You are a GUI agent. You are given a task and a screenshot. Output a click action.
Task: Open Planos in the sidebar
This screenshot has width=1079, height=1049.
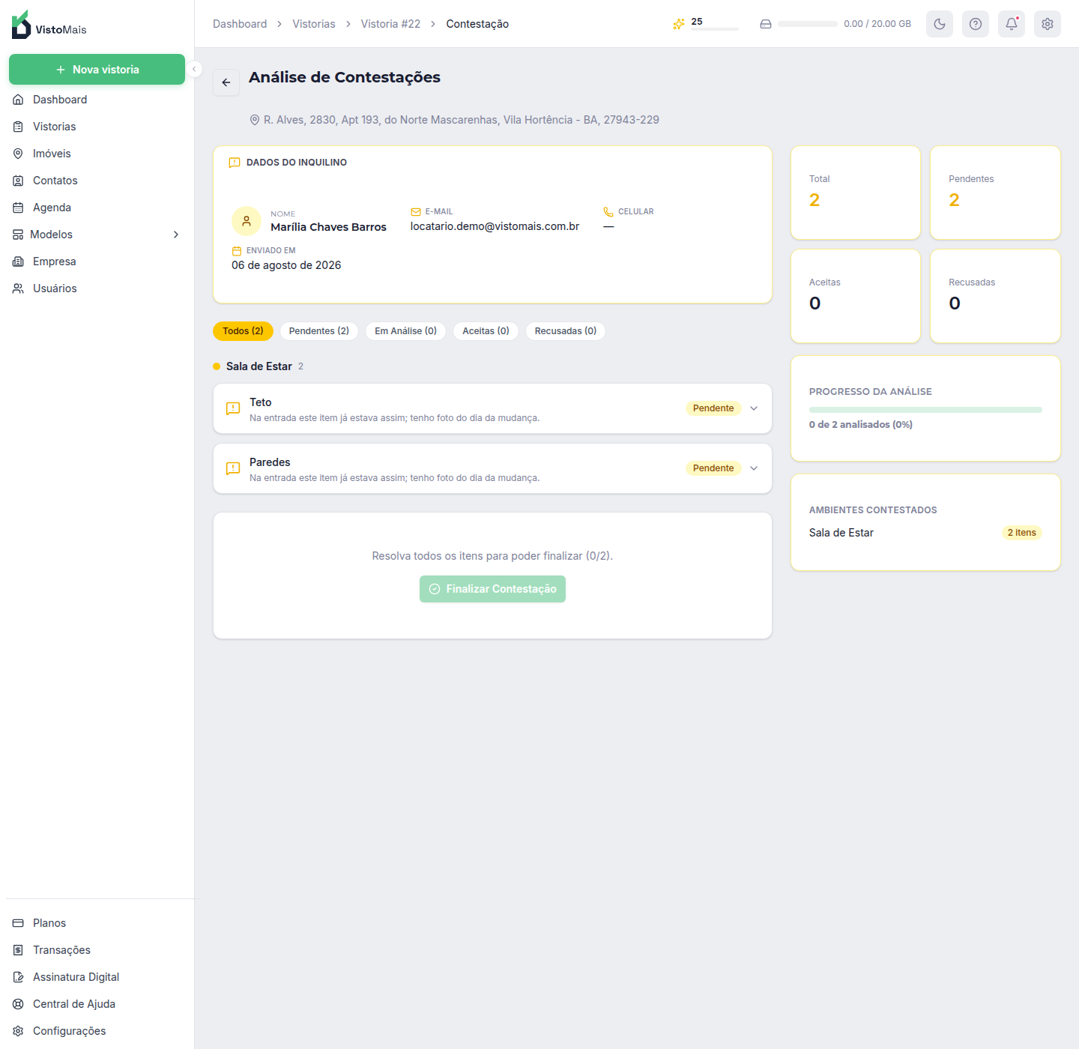tap(97, 923)
